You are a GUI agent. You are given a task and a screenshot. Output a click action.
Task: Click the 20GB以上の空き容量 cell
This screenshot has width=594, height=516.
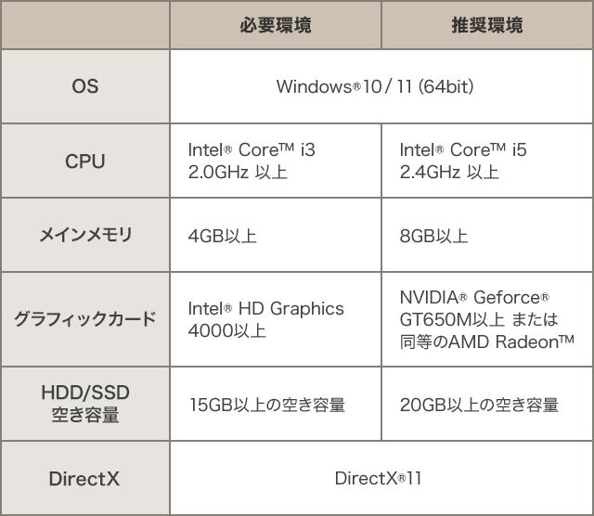[x=487, y=404]
